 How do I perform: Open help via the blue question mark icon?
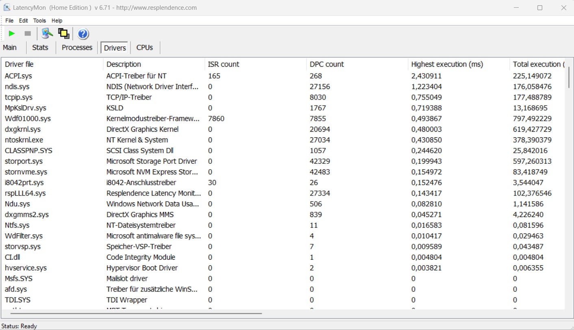click(83, 34)
